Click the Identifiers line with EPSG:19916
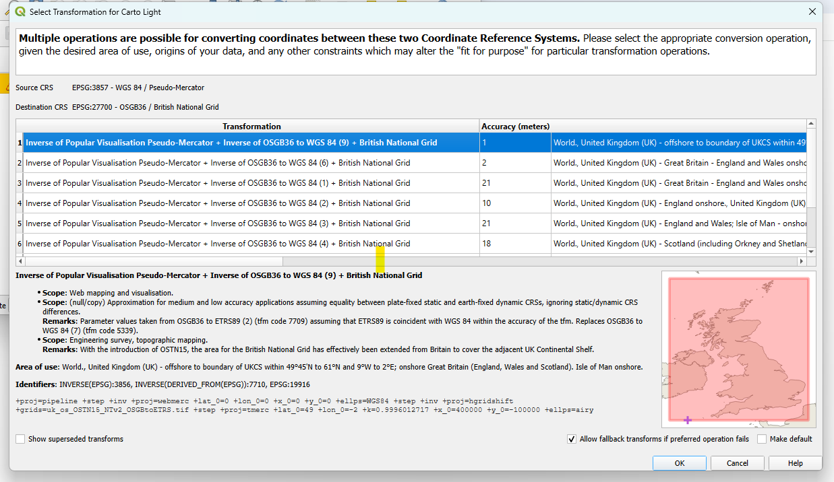The image size is (834, 482). [x=162, y=384]
